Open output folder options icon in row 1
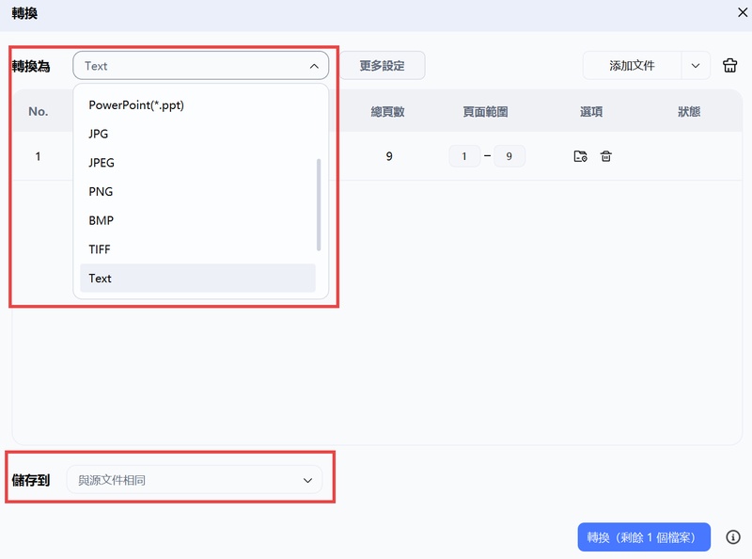The image size is (752, 559). coord(580,156)
